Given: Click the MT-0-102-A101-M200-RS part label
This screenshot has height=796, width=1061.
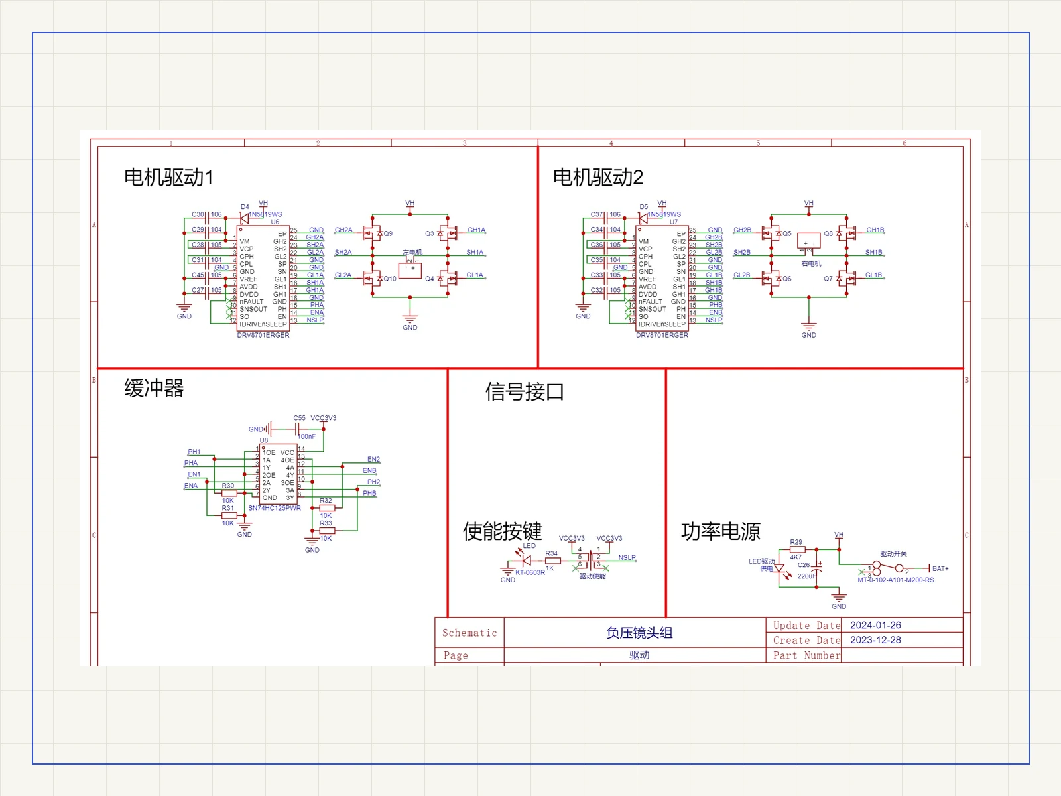Looking at the screenshot, I should click(x=895, y=580).
